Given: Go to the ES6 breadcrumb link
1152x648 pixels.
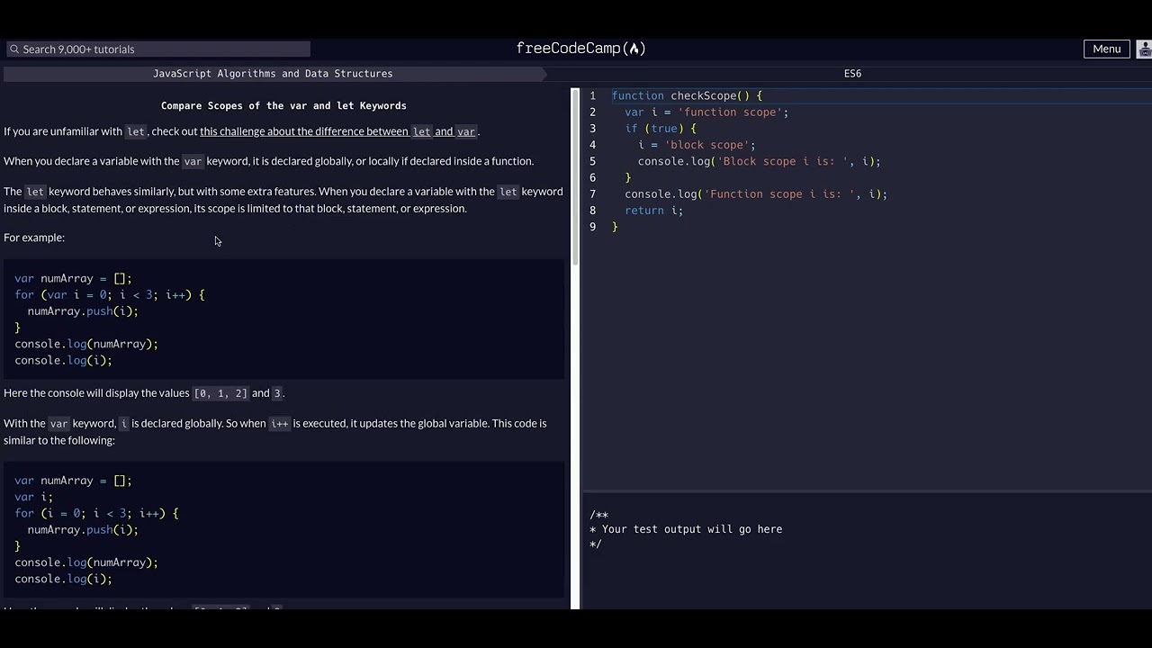Looking at the screenshot, I should coord(852,74).
